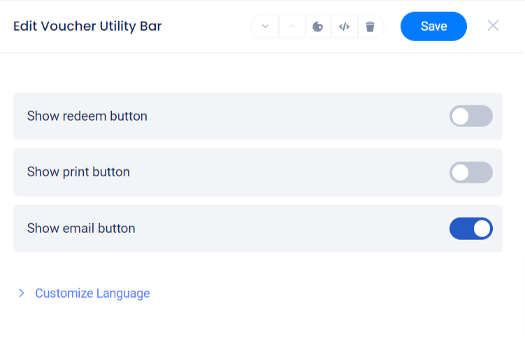Turn on the Show print button toggle
The width and height of the screenshot is (525, 350).
tap(470, 172)
